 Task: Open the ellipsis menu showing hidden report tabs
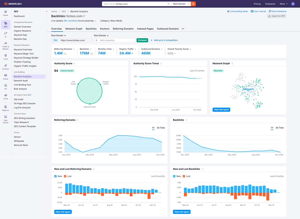click(x=183, y=29)
